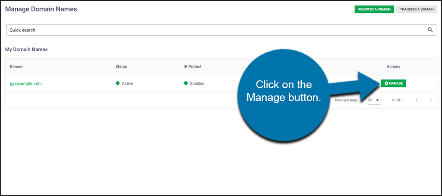Click the Manage button for ggsexample.com
The image size is (442, 196).
(x=393, y=83)
